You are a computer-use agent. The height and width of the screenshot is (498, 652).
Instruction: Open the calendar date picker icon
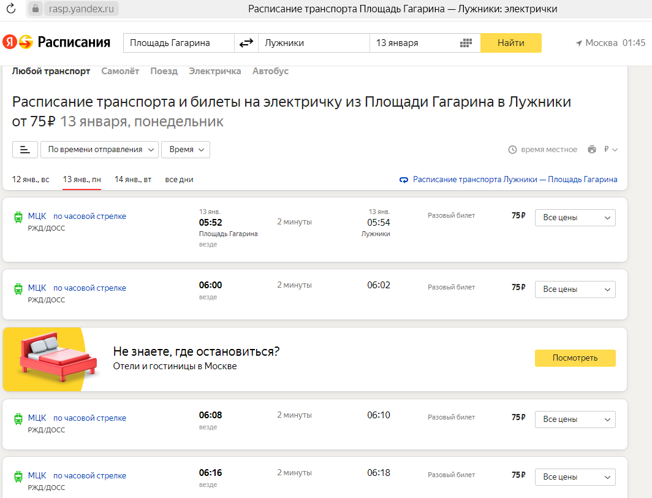466,43
